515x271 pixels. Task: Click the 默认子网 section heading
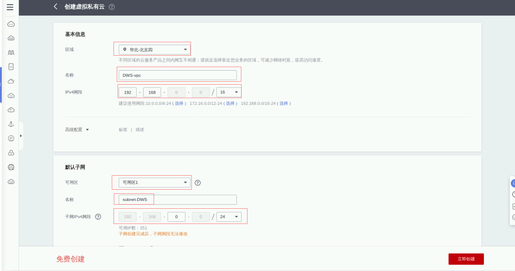[x=75, y=167]
